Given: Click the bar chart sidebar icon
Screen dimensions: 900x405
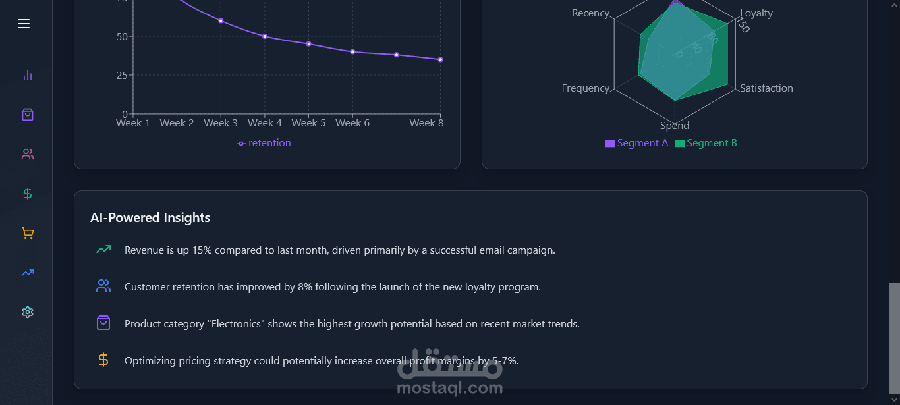Looking at the screenshot, I should [27, 75].
